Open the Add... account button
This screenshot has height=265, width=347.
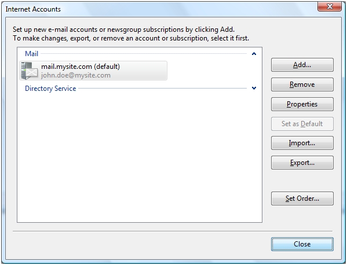[302, 65]
